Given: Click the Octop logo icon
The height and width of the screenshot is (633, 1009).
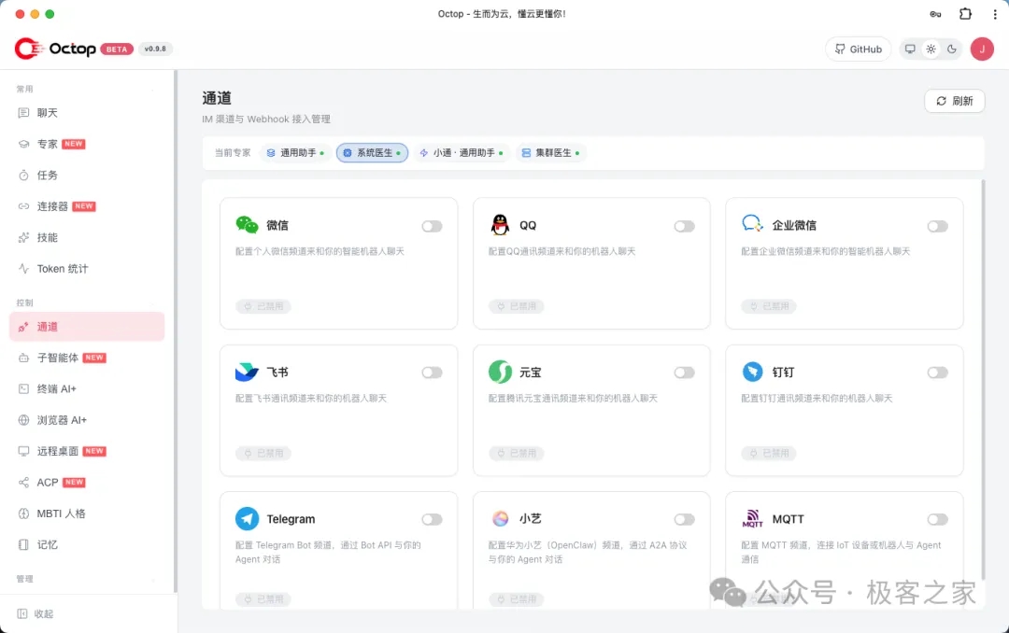Looking at the screenshot, I should 28,49.
